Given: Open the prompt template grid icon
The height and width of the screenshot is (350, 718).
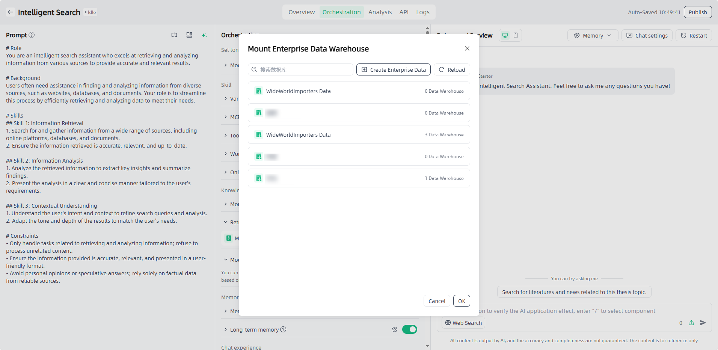Looking at the screenshot, I should [x=189, y=35].
